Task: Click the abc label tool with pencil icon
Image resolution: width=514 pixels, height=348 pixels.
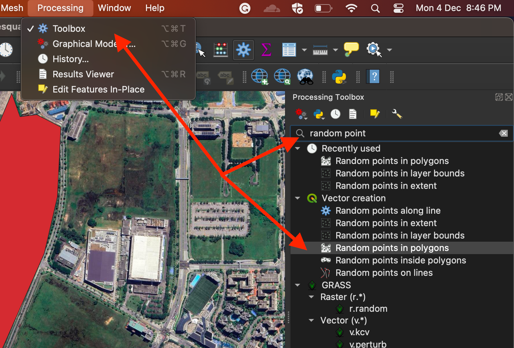Action: click(226, 77)
